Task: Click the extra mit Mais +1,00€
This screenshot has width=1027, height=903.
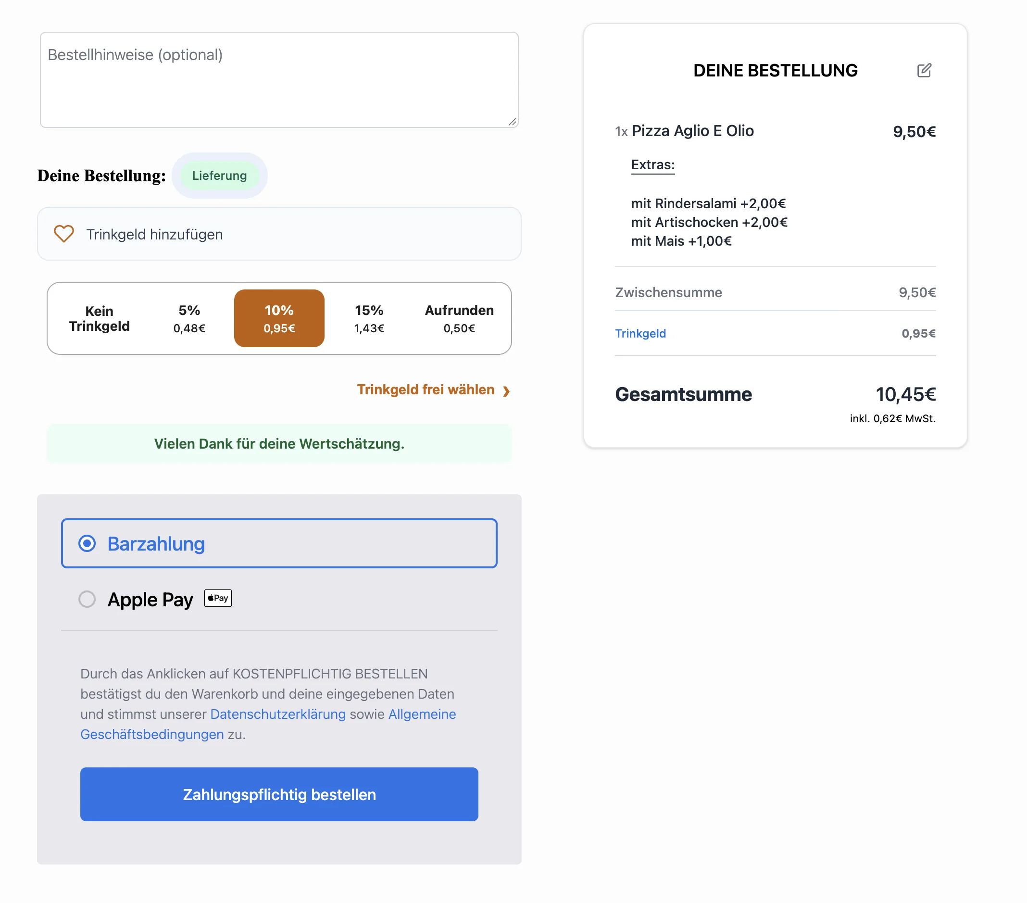Action: [681, 241]
